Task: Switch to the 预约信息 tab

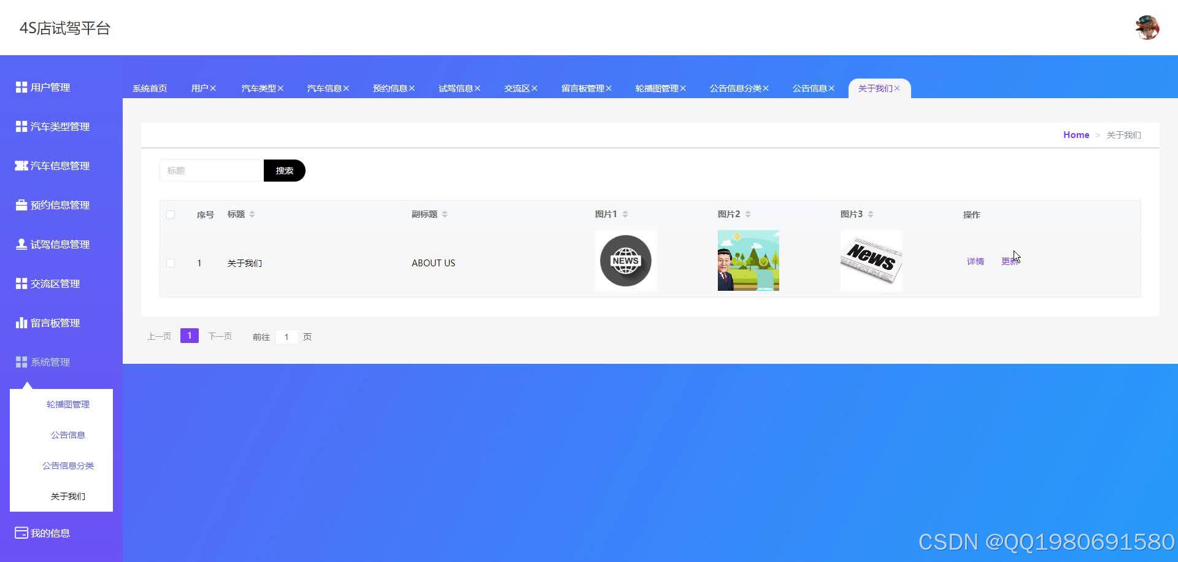Action: tap(390, 88)
